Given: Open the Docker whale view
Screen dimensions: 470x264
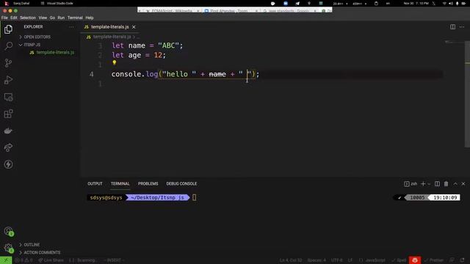Looking at the screenshot, I should coord(8,131).
